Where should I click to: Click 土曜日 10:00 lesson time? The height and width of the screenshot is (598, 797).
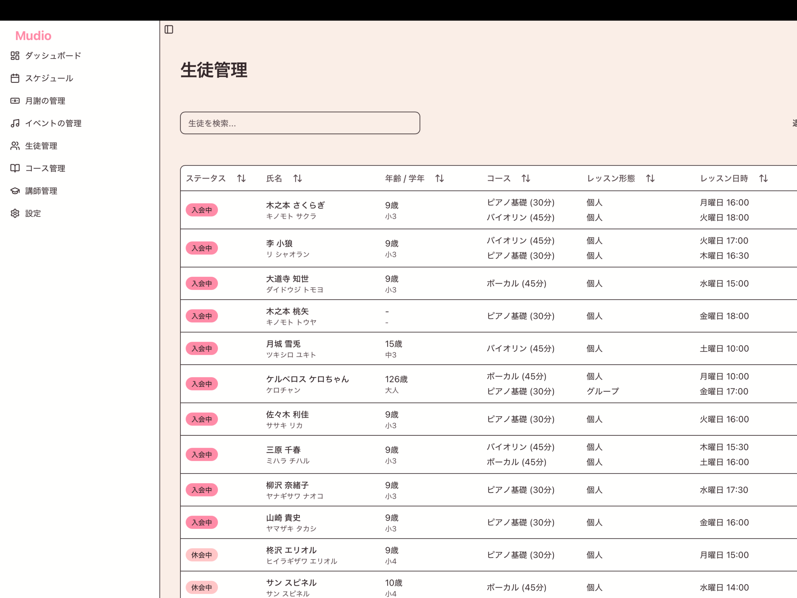pos(724,348)
